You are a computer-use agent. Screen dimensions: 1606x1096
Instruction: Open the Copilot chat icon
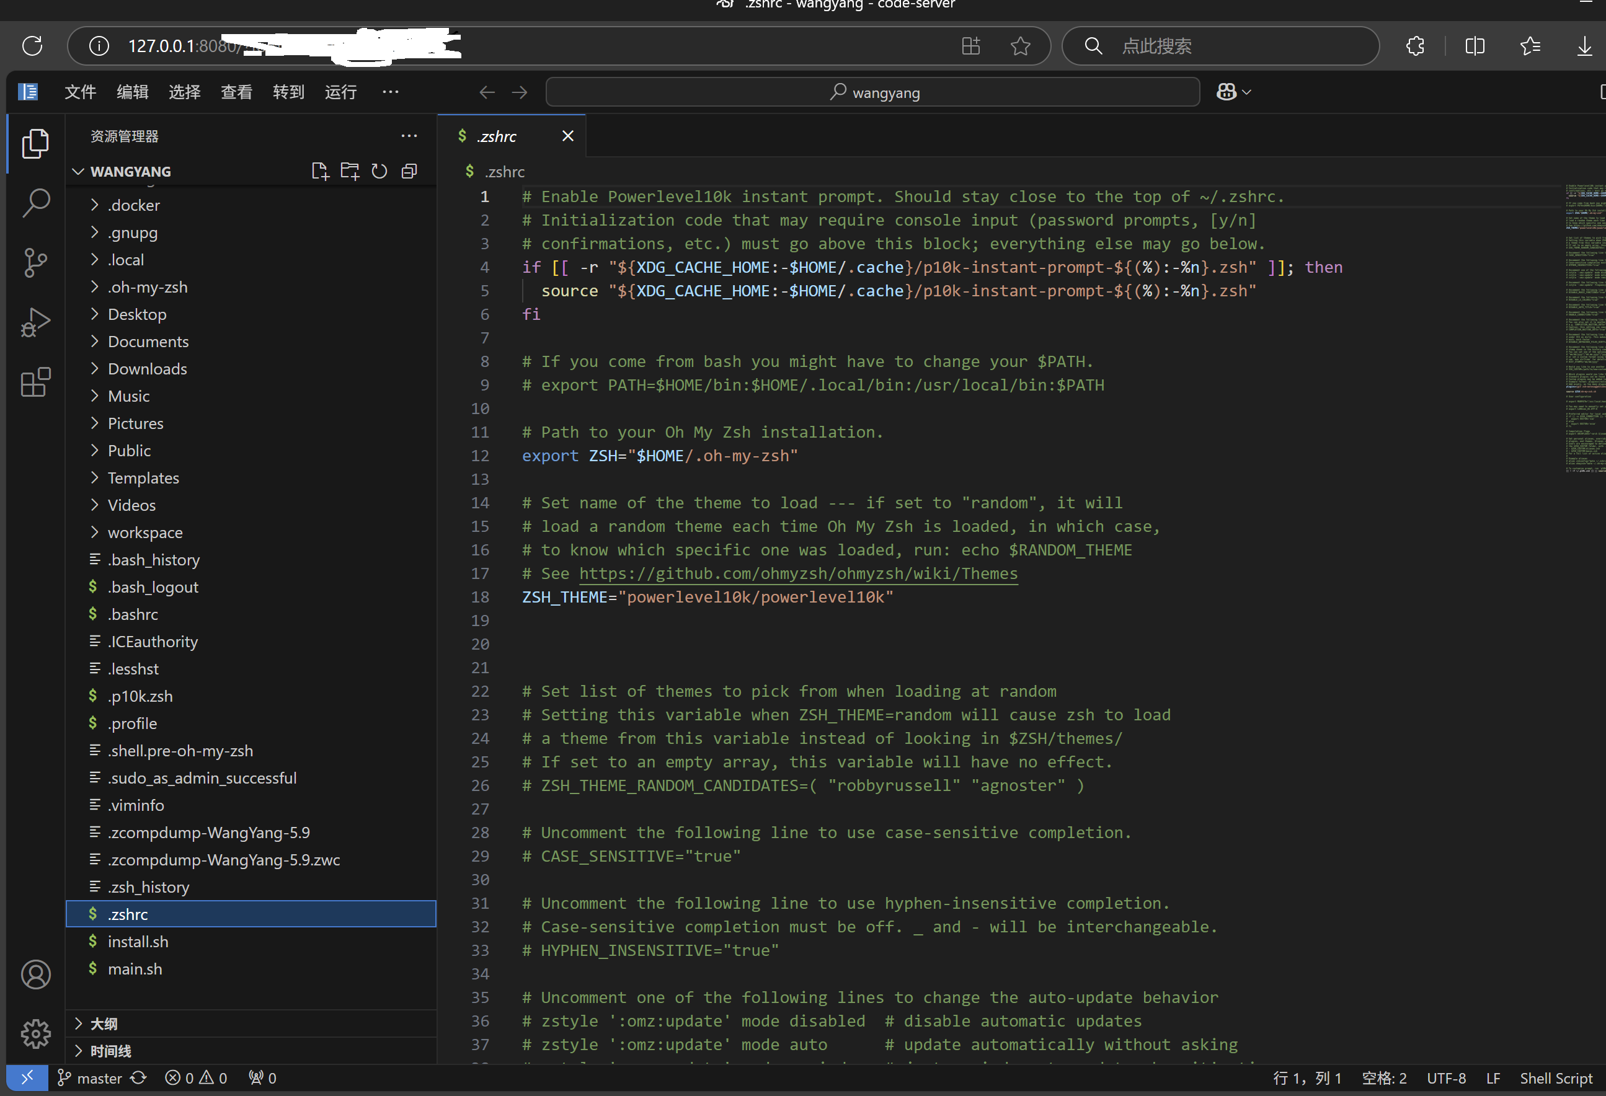click(1227, 92)
